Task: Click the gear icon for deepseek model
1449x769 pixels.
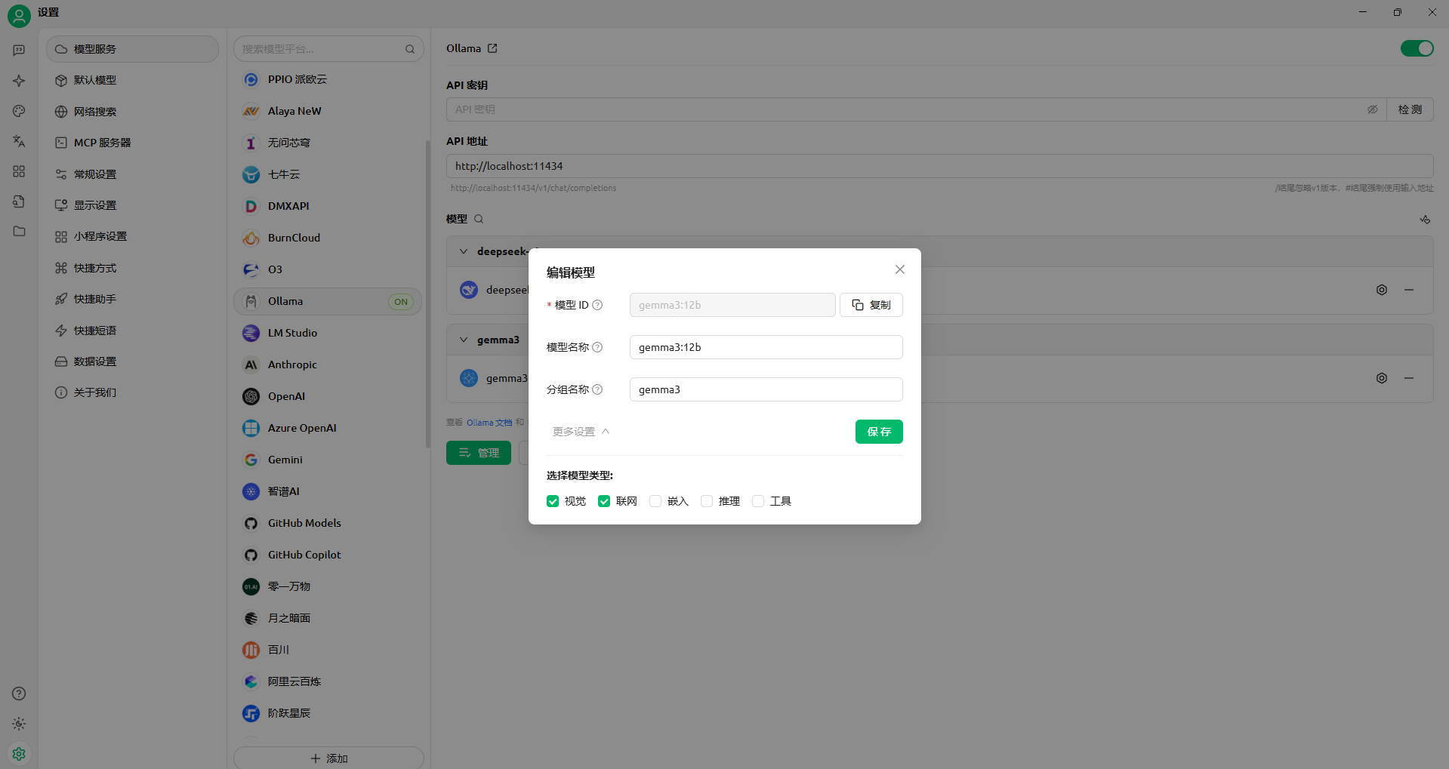Action: click(x=1381, y=290)
